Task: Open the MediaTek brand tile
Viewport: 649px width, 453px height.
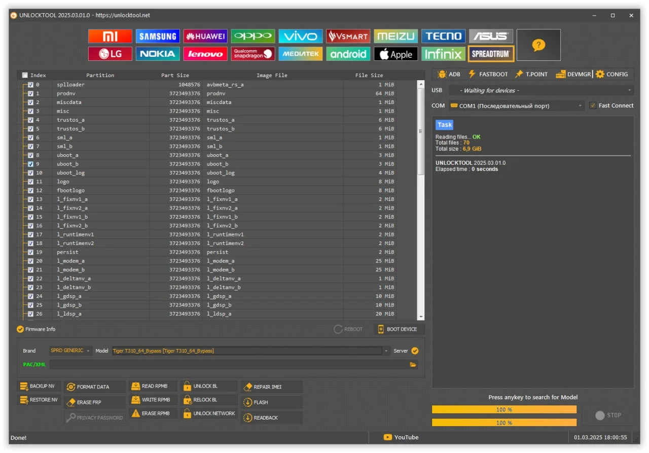Action: pos(301,54)
